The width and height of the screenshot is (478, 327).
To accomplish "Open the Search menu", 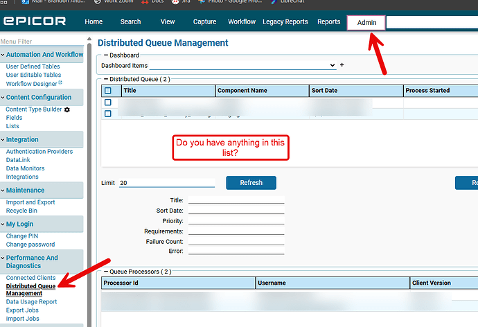I will 130,22.
